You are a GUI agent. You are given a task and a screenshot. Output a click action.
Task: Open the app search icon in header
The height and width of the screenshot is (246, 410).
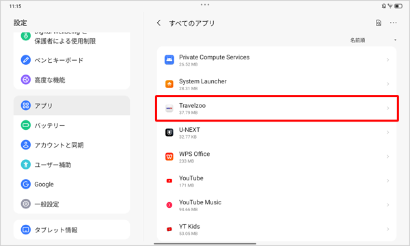click(x=379, y=23)
